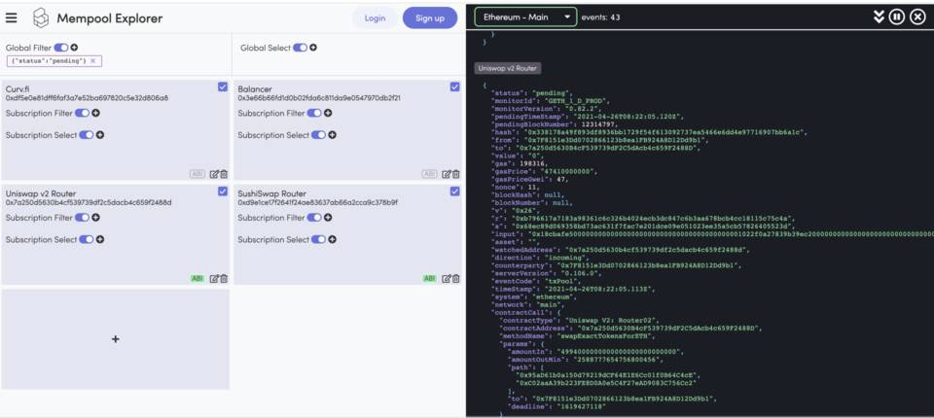The width and height of the screenshot is (934, 418).
Task: Toggle the Global Select switch
Action: point(301,48)
